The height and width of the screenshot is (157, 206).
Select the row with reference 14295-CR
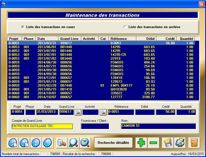pos(118,55)
